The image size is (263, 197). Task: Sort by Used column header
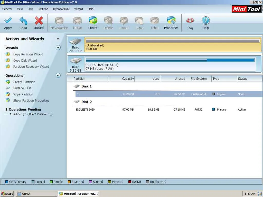click(147, 78)
